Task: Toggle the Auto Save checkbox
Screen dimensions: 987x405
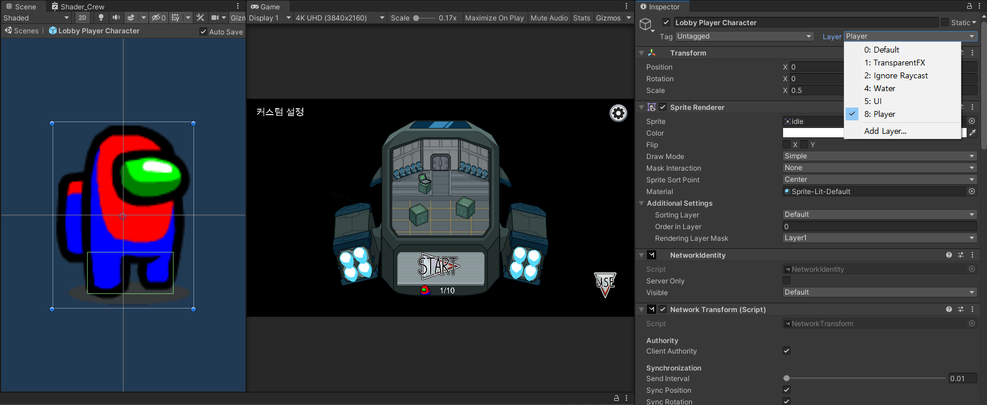Action: [x=203, y=32]
